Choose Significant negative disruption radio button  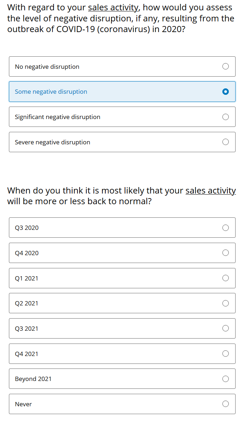[226, 117]
